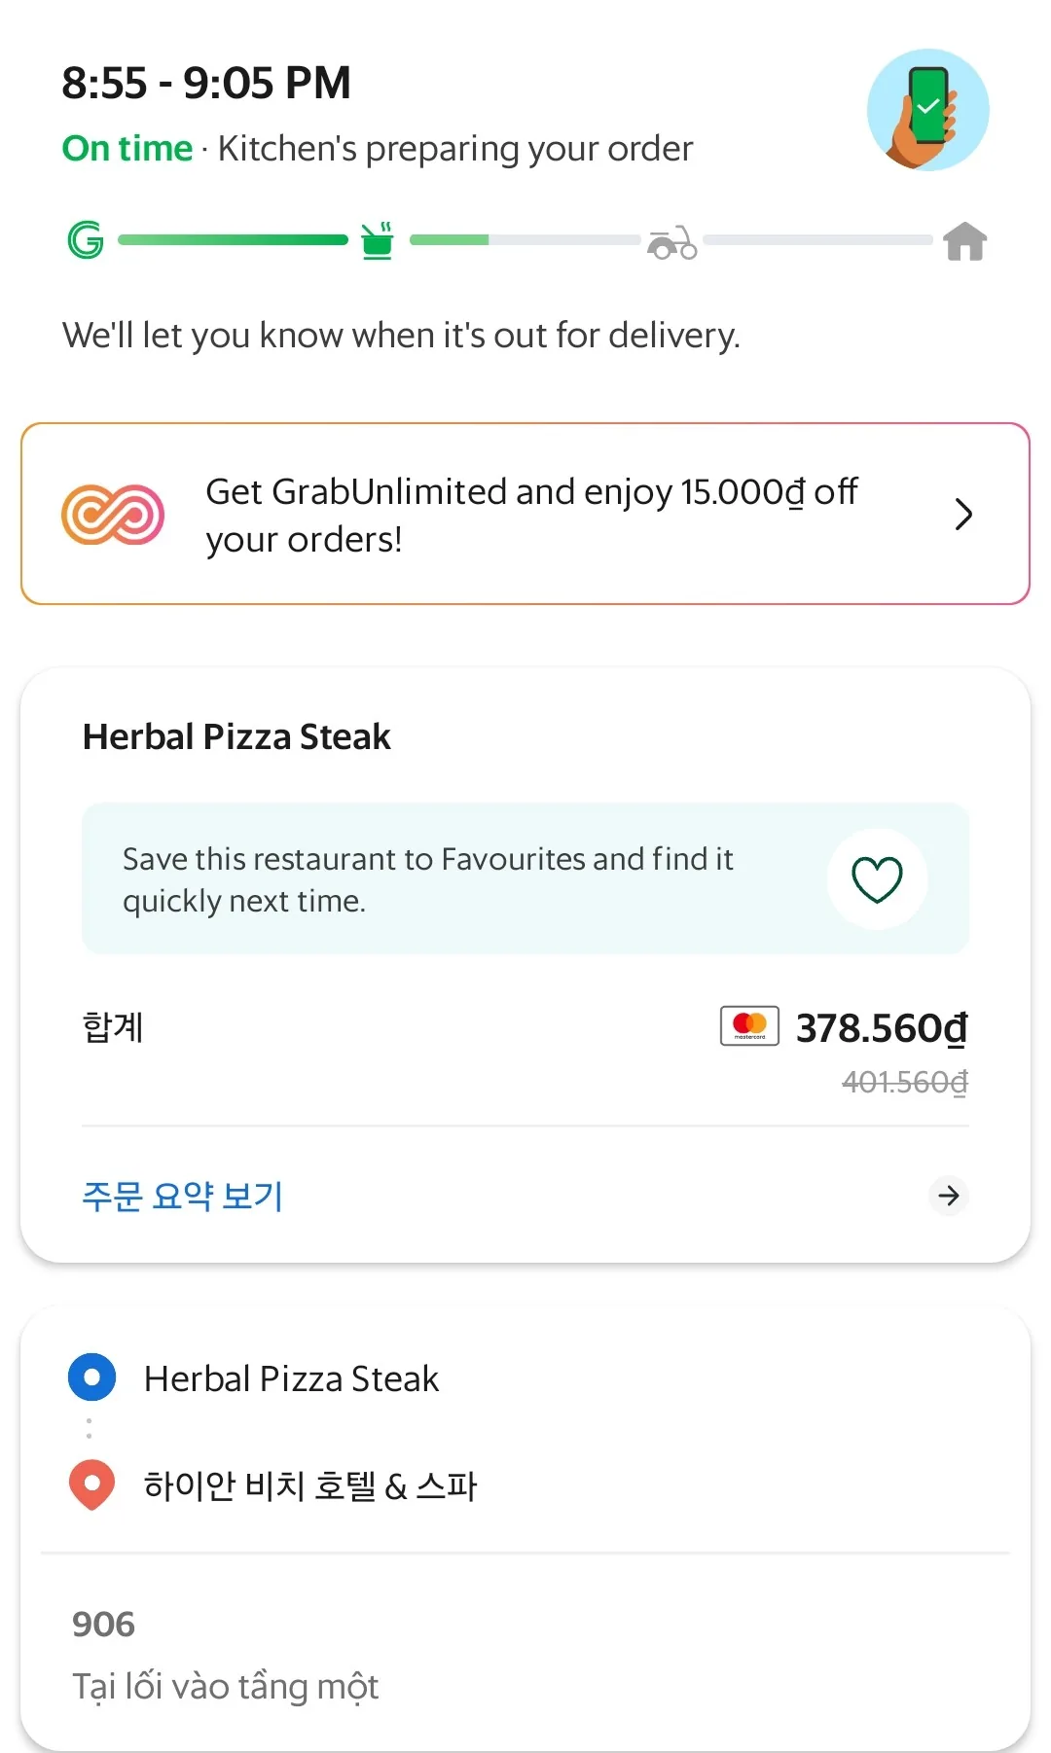Image resolution: width=1051 pixels, height=1753 pixels.
Task: Open the 주문 요약 보기 link
Action: (183, 1196)
